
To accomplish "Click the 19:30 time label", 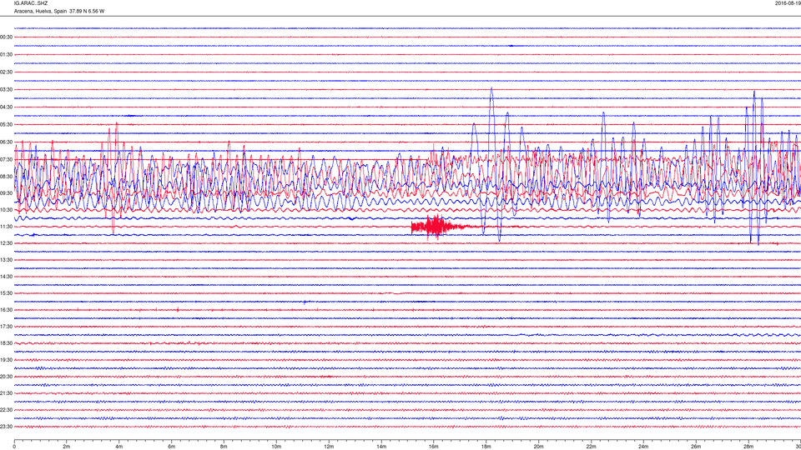I will (x=6, y=360).
